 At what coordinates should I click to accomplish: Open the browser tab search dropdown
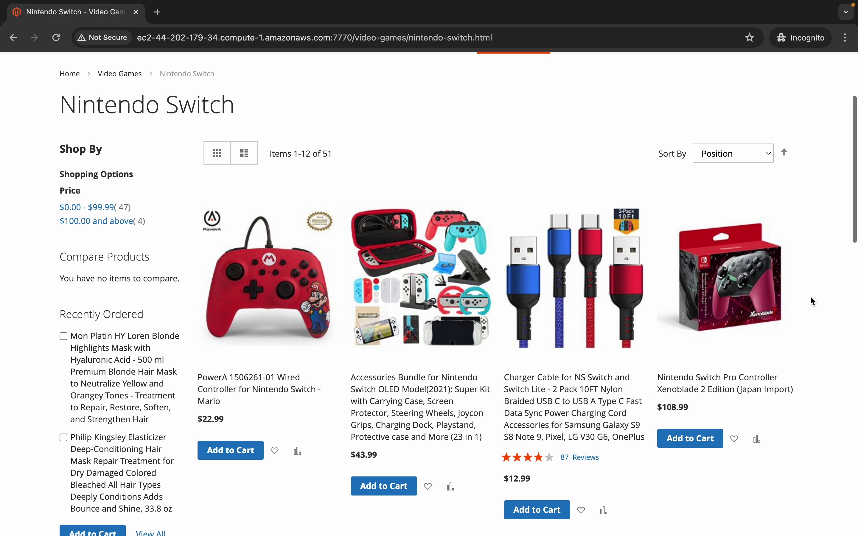845,12
